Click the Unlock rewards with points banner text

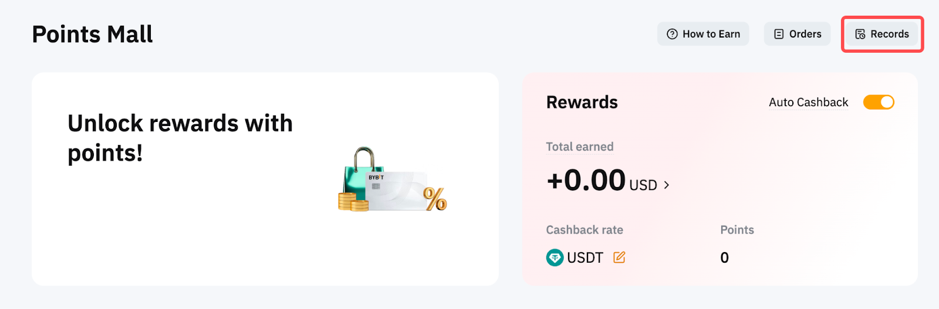click(x=180, y=138)
